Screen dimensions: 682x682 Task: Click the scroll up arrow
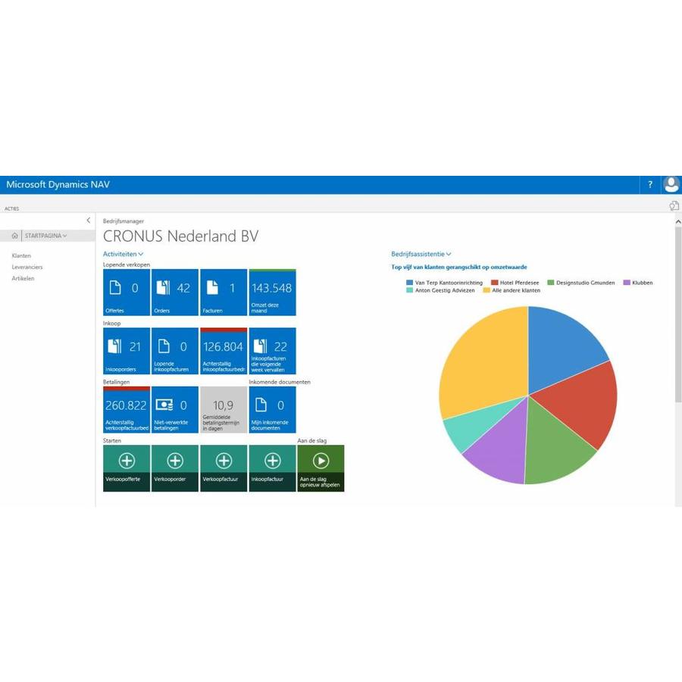pos(677,221)
